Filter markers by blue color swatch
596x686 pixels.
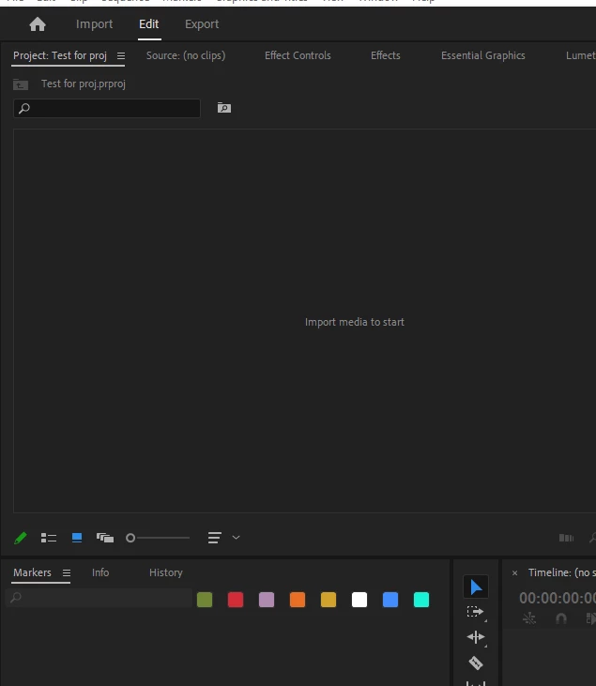coord(390,600)
